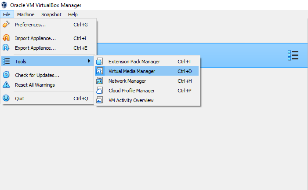Screen dimensions: 308x190
Task: Click the Ctrl+H shortcut label
Action: tap(185, 81)
